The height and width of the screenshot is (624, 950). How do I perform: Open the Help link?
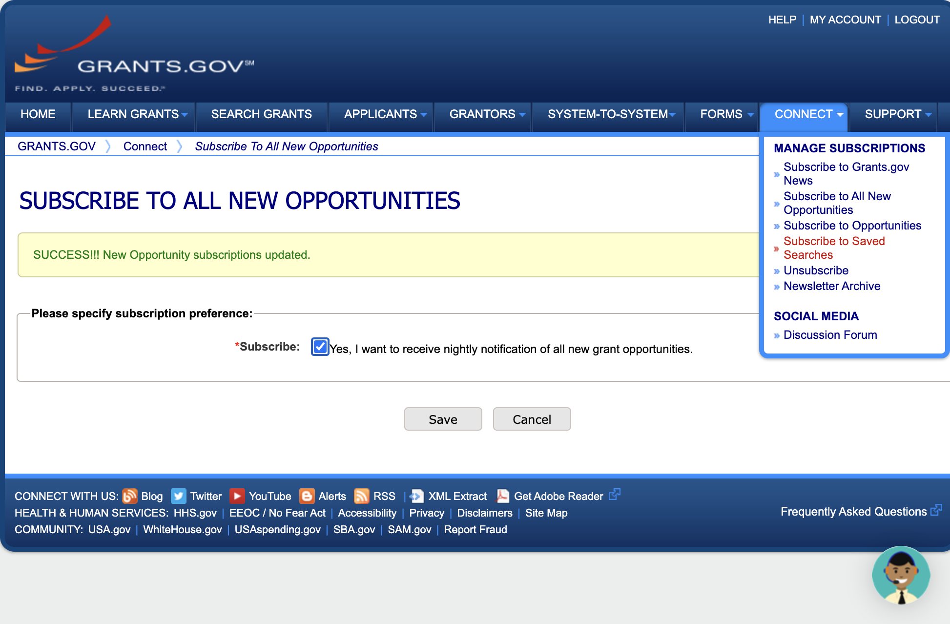click(x=782, y=20)
